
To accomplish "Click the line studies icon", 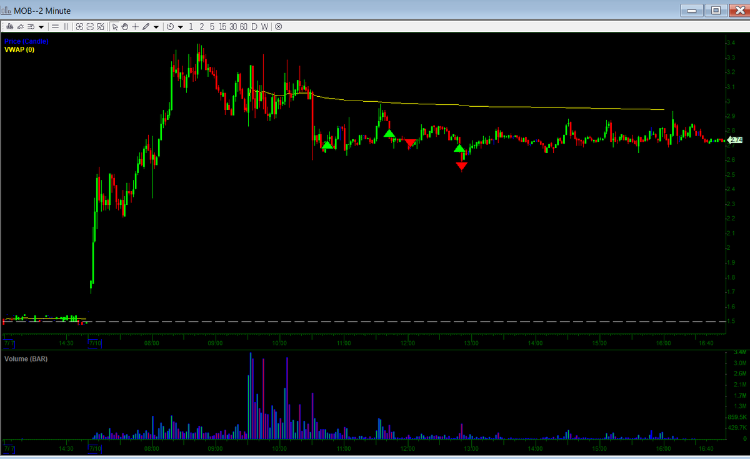I will point(21,27).
